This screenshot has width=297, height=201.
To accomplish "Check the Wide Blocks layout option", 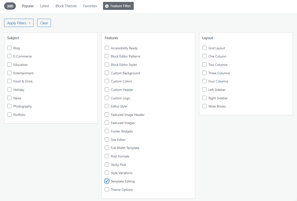I will 204,106.
